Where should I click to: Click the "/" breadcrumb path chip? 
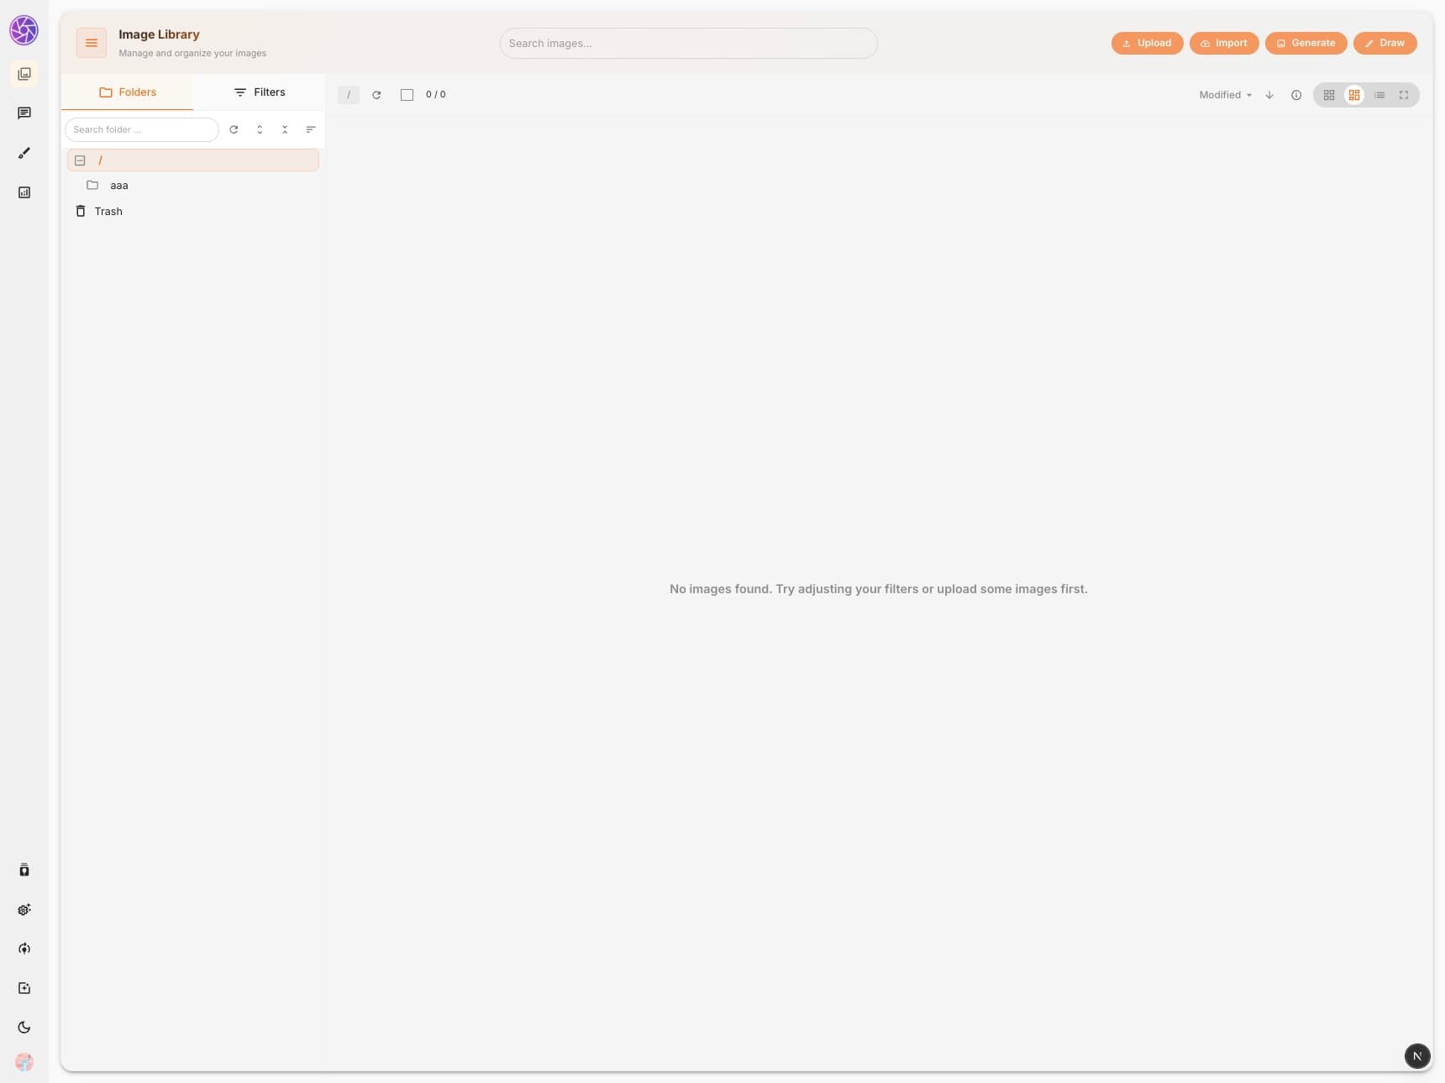[349, 95]
